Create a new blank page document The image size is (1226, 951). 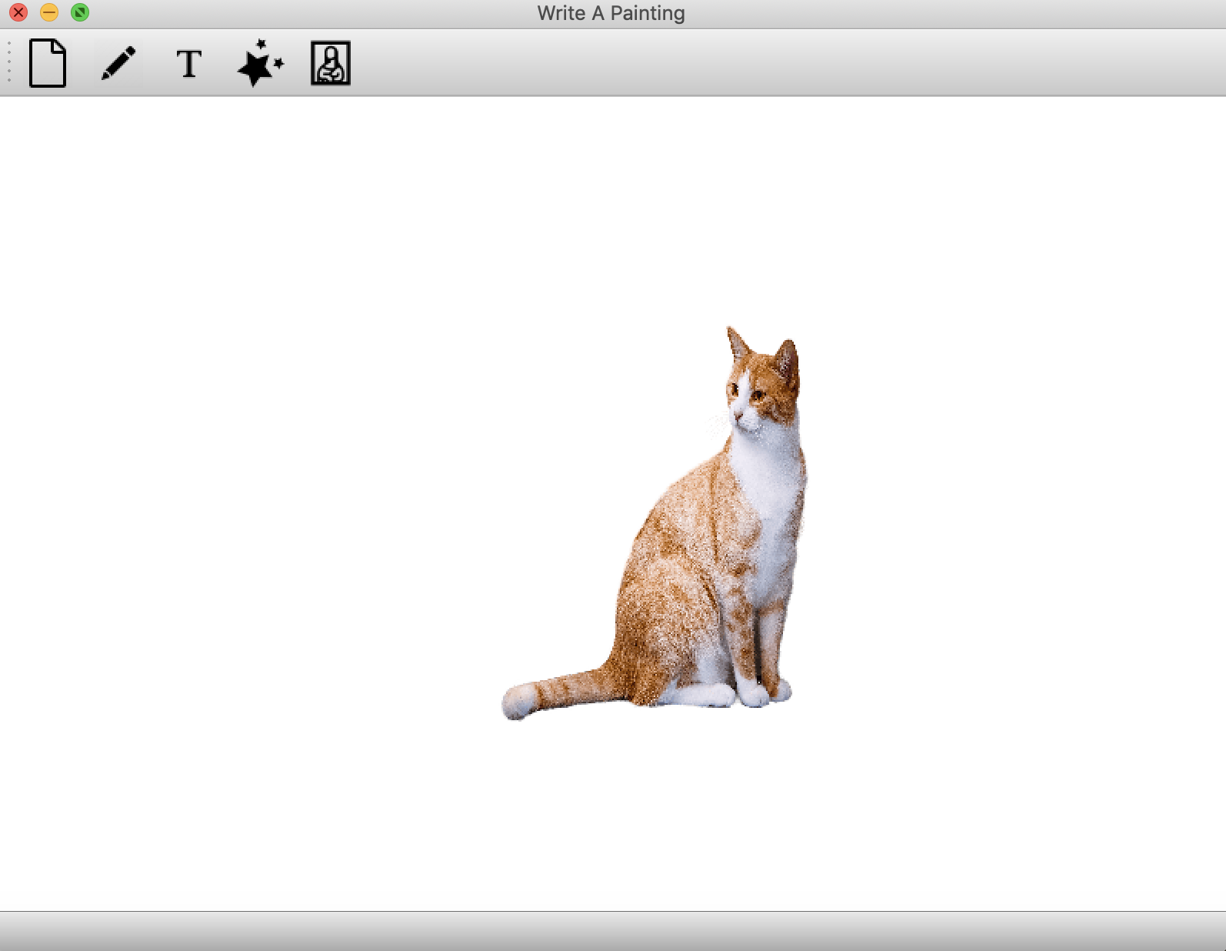[x=48, y=63]
